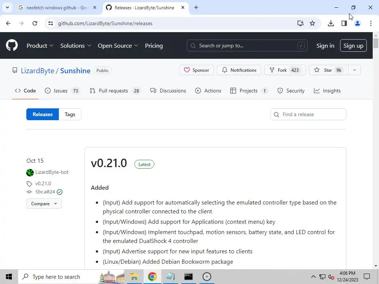Open Chrome side panel icon
The height and width of the screenshot is (284, 379).
click(344, 23)
